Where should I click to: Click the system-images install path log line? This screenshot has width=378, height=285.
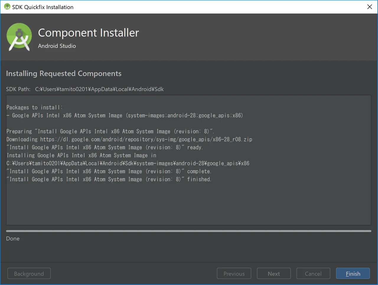128,163
